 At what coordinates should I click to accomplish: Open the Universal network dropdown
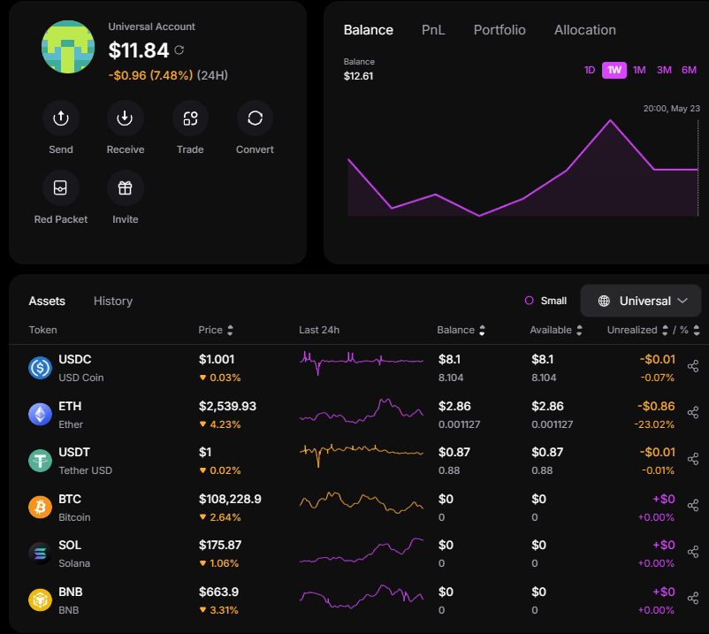pyautogui.click(x=641, y=301)
